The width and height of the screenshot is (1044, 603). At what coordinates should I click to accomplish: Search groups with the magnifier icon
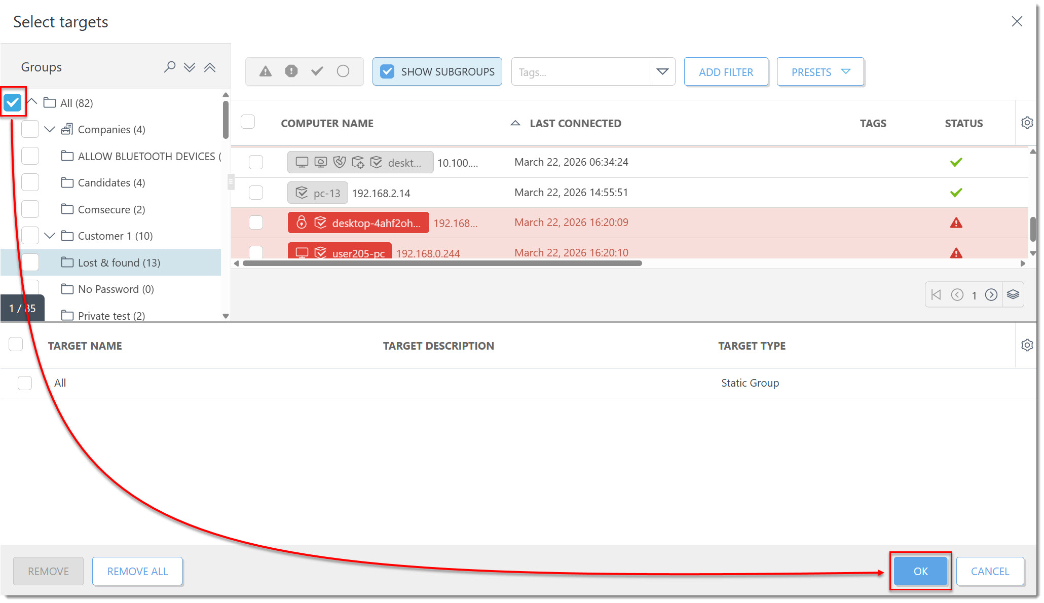click(x=170, y=67)
